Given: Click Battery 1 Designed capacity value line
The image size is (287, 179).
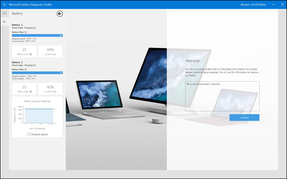Looking at the screenshot, I should point(24,39).
